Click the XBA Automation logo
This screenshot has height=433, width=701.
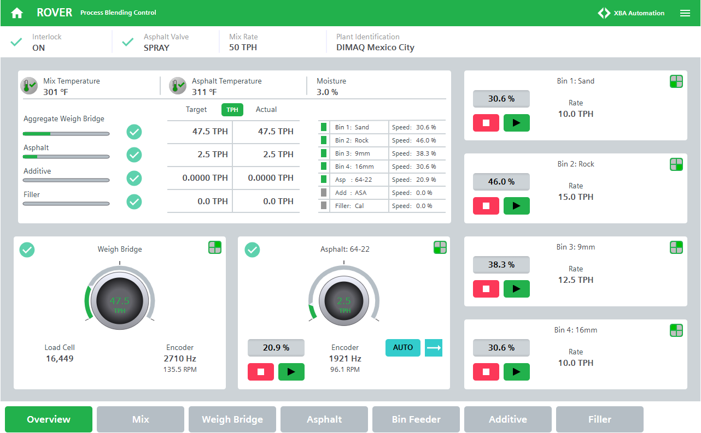pyautogui.click(x=631, y=13)
